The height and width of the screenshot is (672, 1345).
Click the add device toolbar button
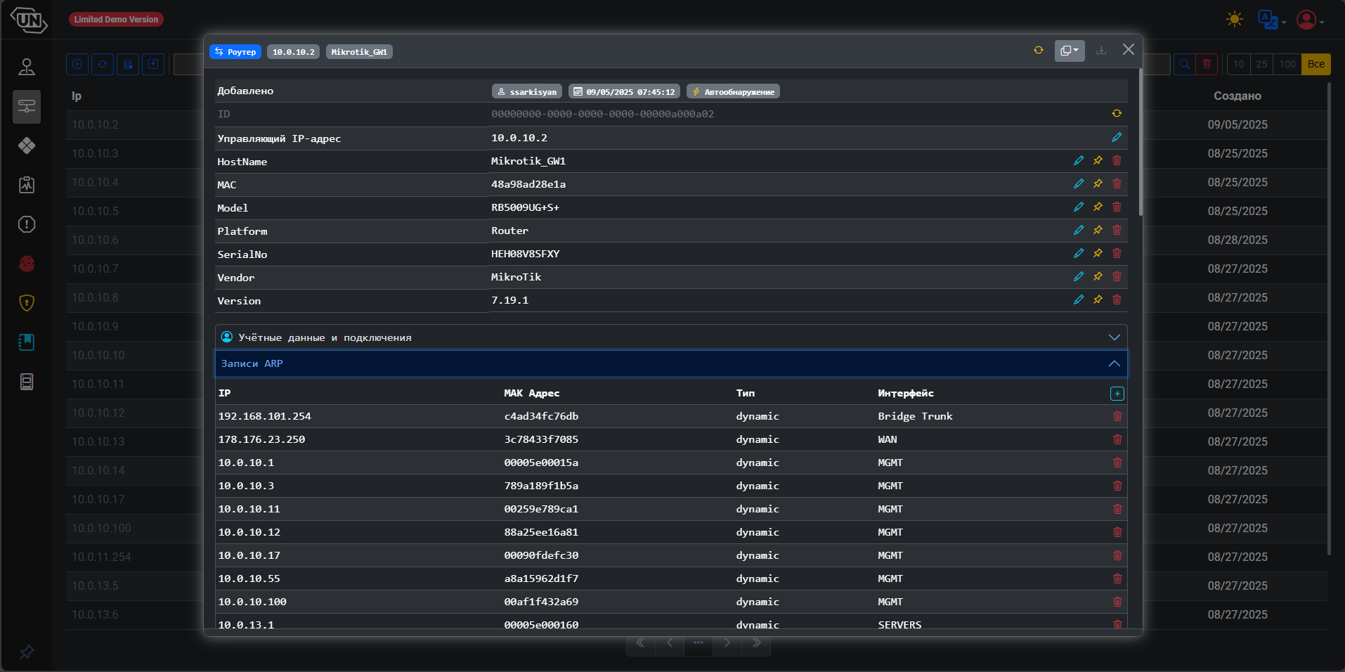pos(77,64)
